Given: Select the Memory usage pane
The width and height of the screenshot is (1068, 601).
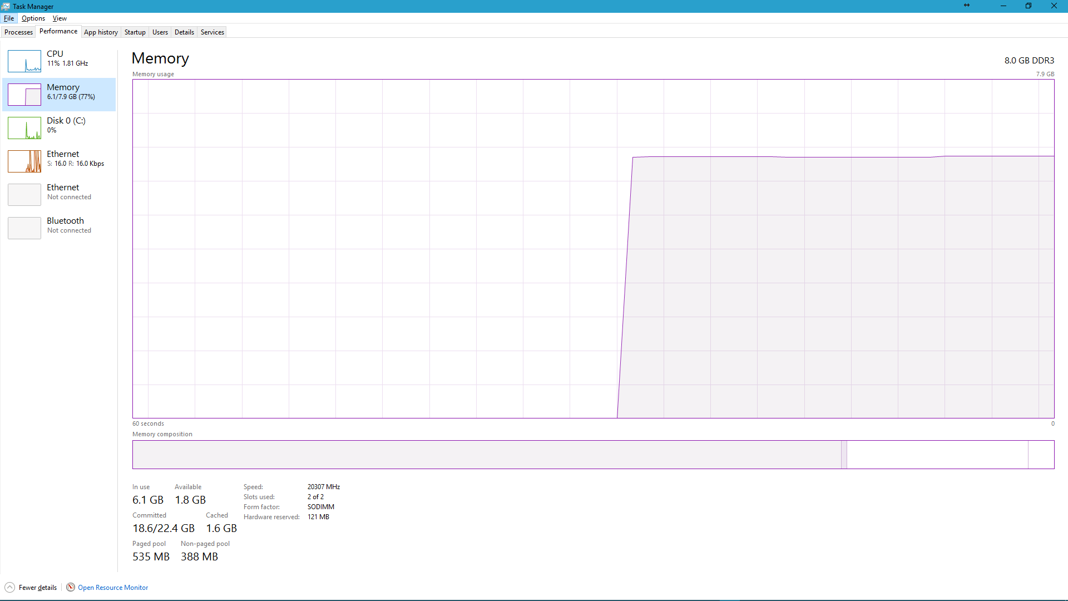Looking at the screenshot, I should (58, 95).
